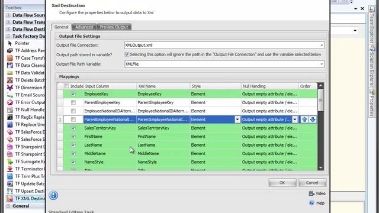379x213 pixels.
Task: Check Include for EmployeeNationalIDAltern row
Action: (73, 111)
